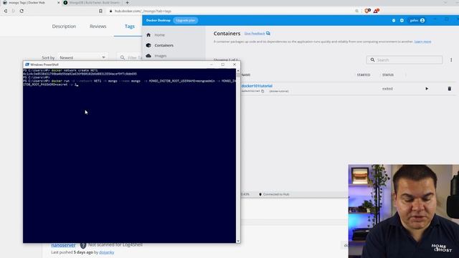The image size is (459, 258).
Task: Click the browser address bar URL
Action: click(x=143, y=11)
